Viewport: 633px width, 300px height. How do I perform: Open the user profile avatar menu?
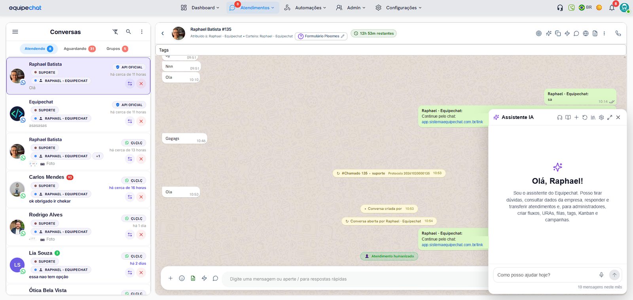tap(625, 8)
